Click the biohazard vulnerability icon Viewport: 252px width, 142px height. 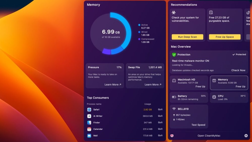[x=174, y=12]
